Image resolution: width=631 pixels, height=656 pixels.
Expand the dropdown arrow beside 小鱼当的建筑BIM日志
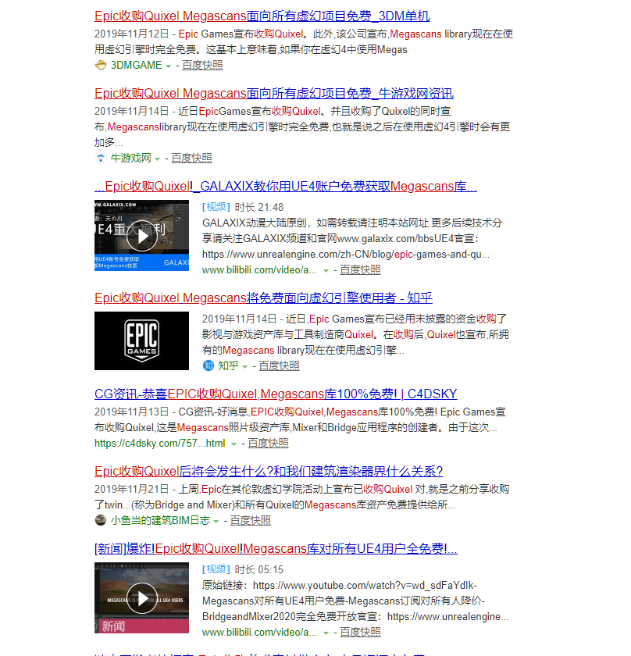216,522
